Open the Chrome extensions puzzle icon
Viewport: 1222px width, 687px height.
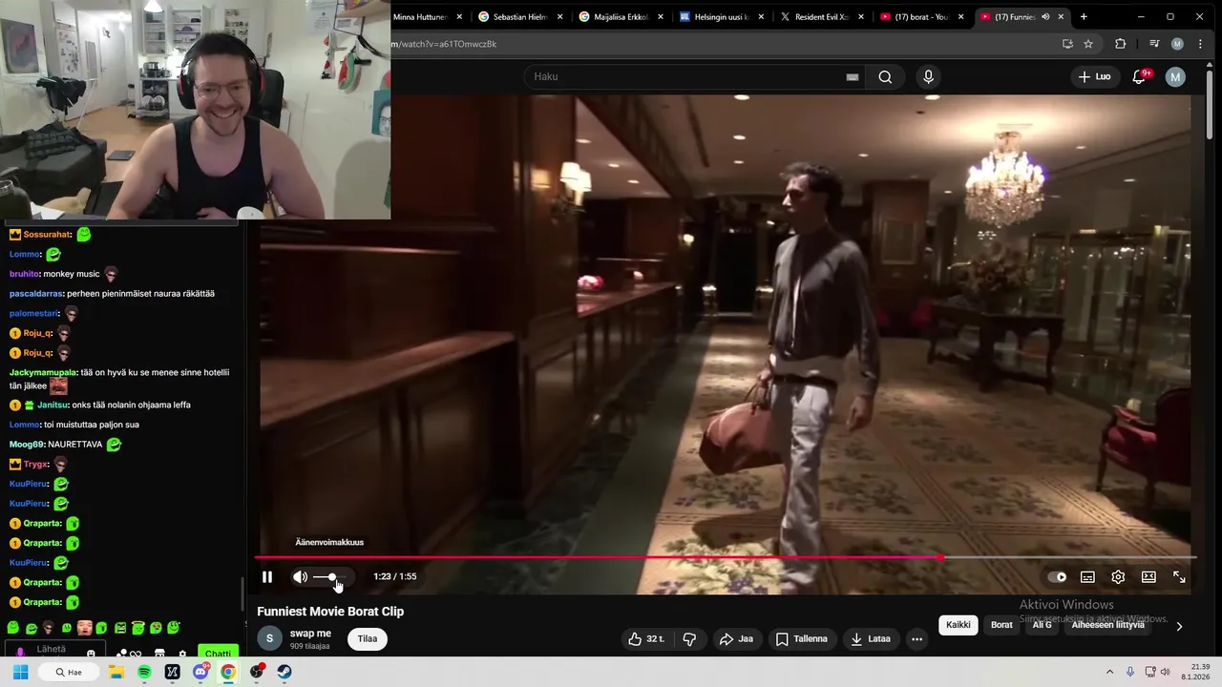point(1121,44)
